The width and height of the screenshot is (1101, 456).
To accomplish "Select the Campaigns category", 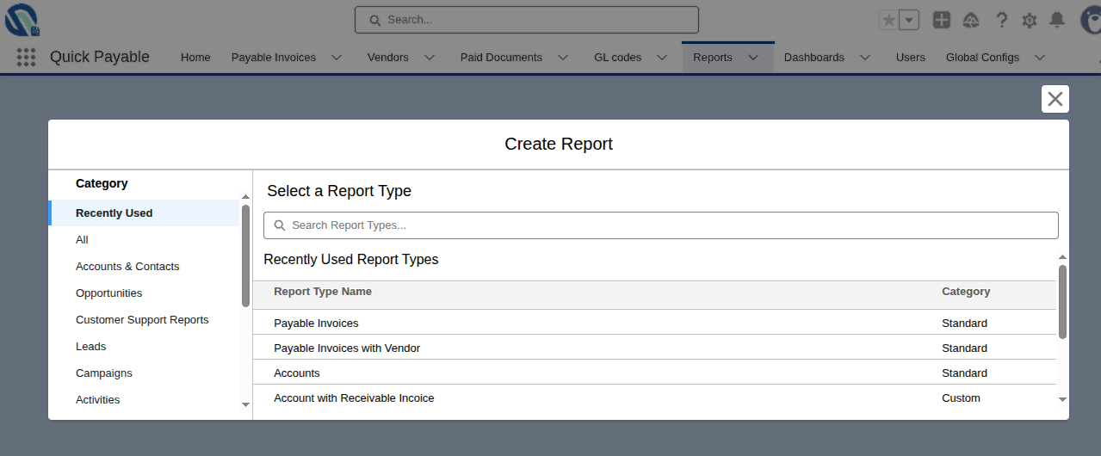I will point(145,373).
